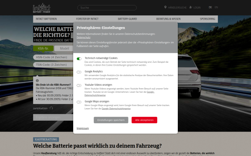Click the Suche search field
The image size is (251, 156).
[x=107, y=7]
